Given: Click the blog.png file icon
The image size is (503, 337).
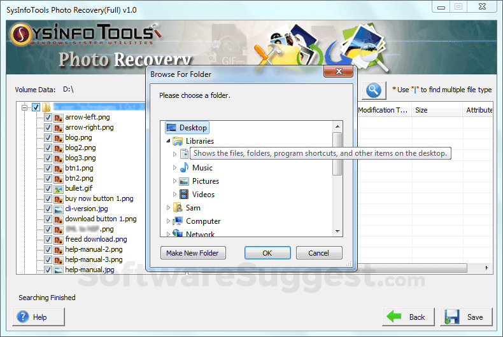Looking at the screenshot, I should pyautogui.click(x=59, y=138).
